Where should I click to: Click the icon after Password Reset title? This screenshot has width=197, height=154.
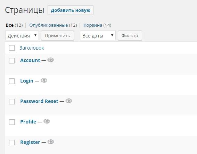coord(69,101)
